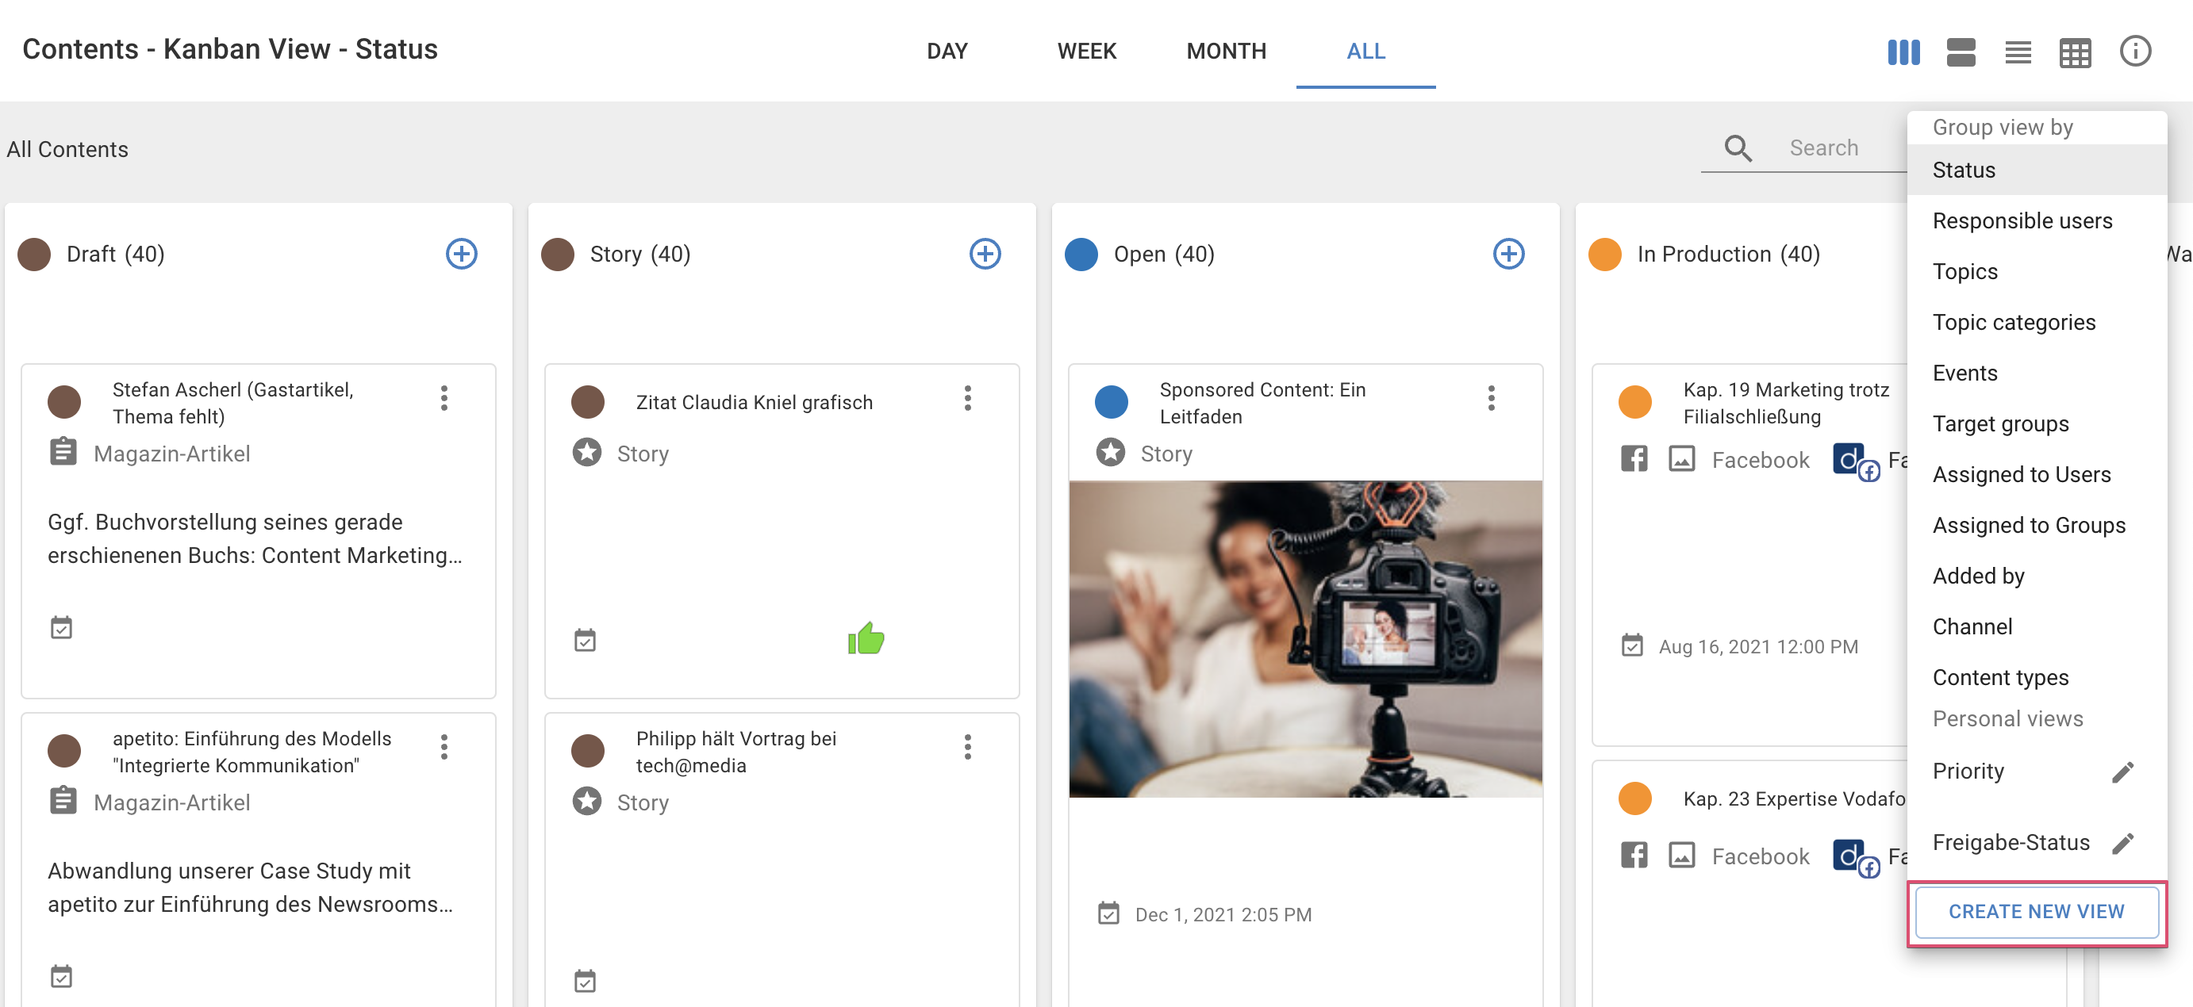Open card titled Kap. 19 Marketing trotz Filialschließung
The height and width of the screenshot is (1007, 2193).
(x=1786, y=403)
